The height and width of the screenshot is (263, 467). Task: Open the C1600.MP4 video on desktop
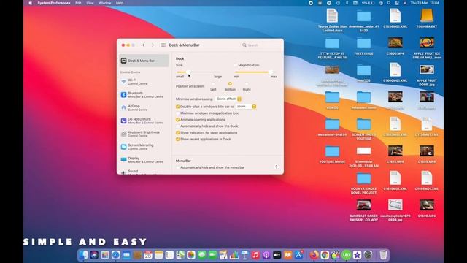point(395,46)
